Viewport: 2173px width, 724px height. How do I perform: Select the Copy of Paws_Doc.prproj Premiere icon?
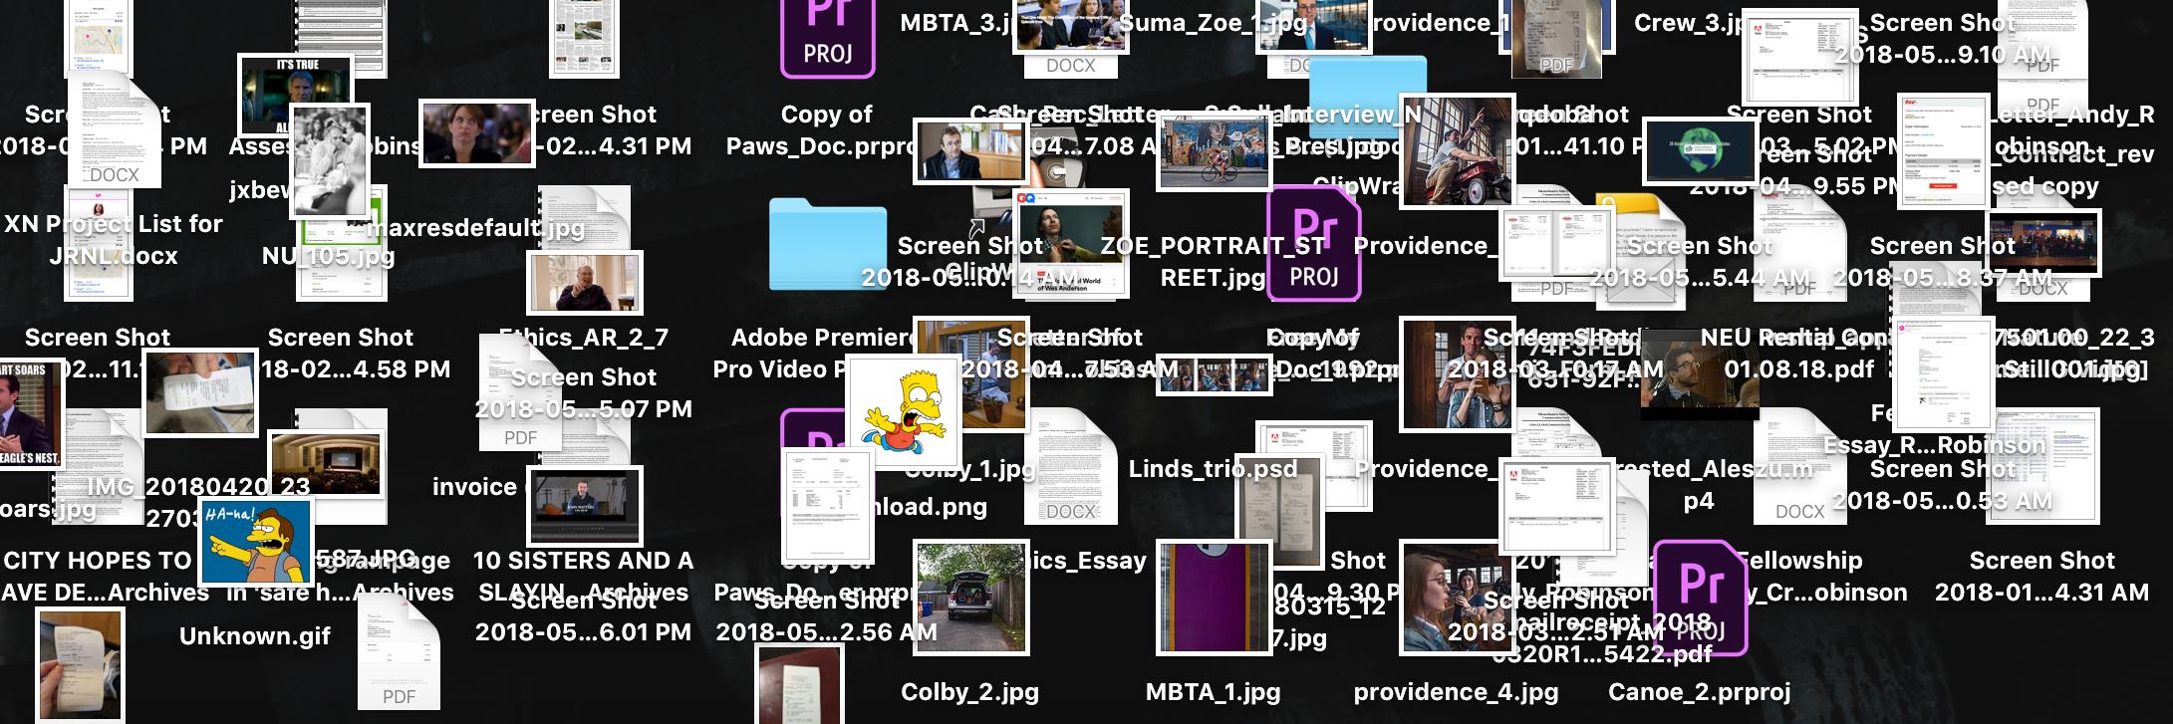point(827,38)
